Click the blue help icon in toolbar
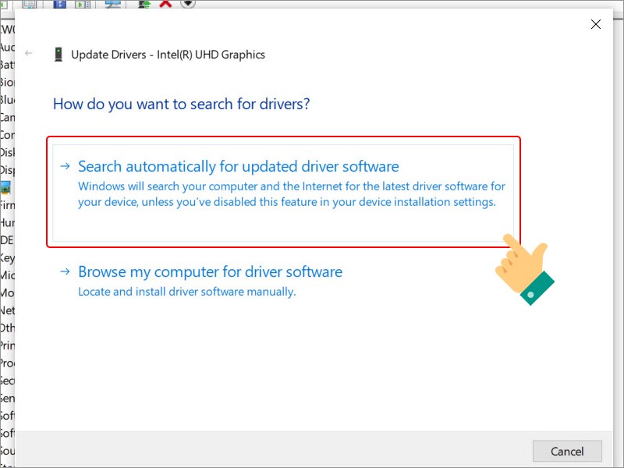 59,4
